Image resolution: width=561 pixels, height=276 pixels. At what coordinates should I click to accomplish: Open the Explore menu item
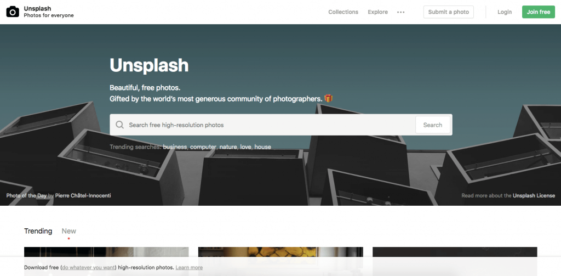[378, 12]
